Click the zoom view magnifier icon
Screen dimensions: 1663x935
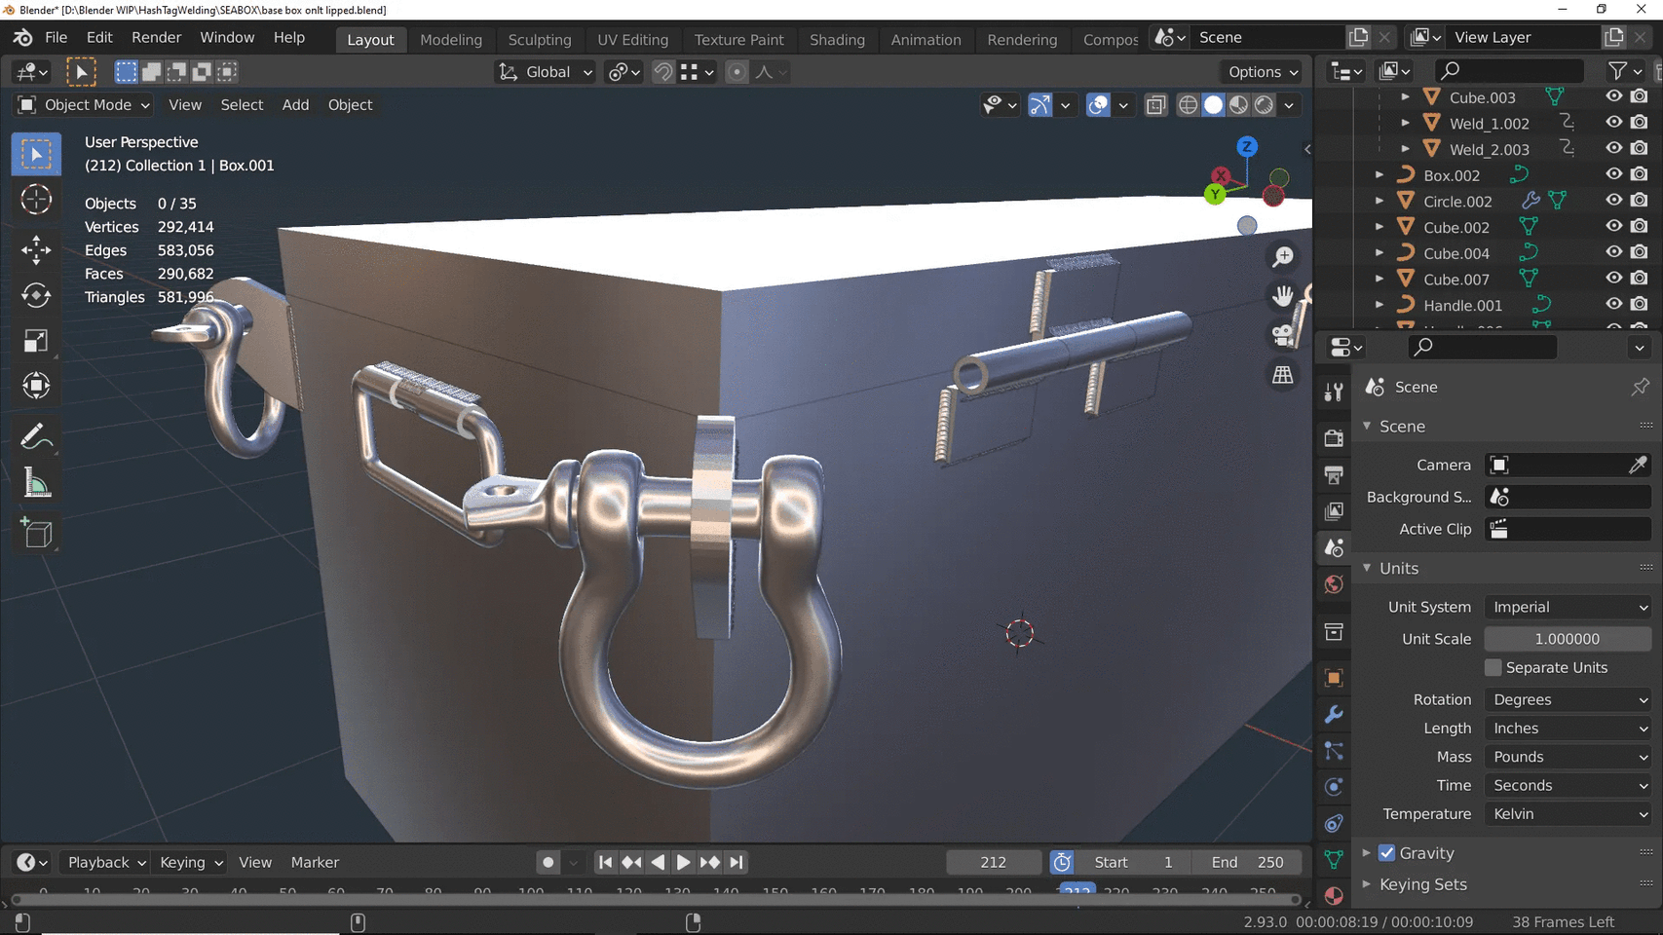point(1283,256)
